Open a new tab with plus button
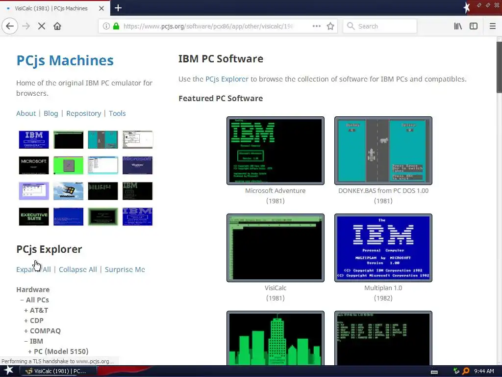 tap(118, 8)
